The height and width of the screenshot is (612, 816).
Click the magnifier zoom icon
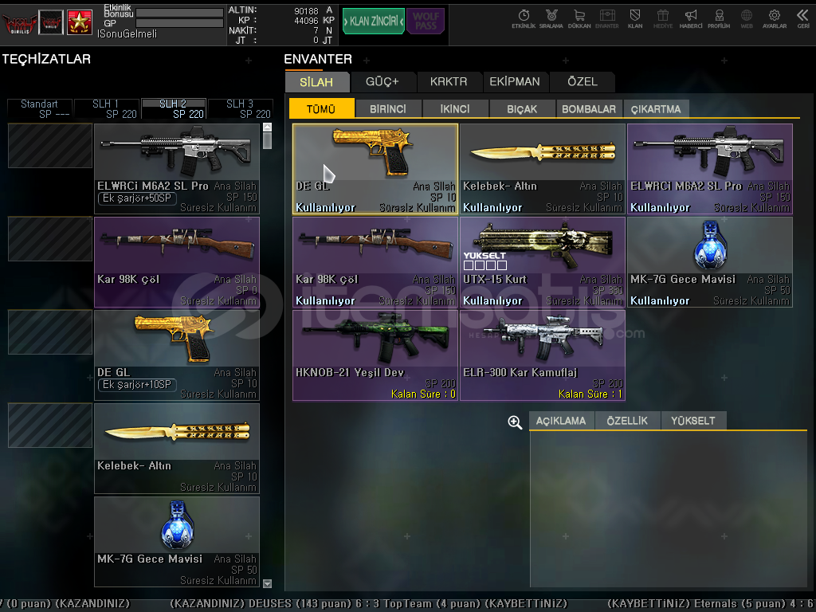515,422
